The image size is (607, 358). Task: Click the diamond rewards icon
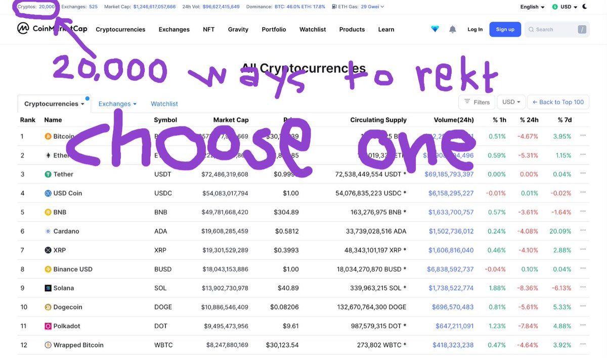click(x=435, y=29)
